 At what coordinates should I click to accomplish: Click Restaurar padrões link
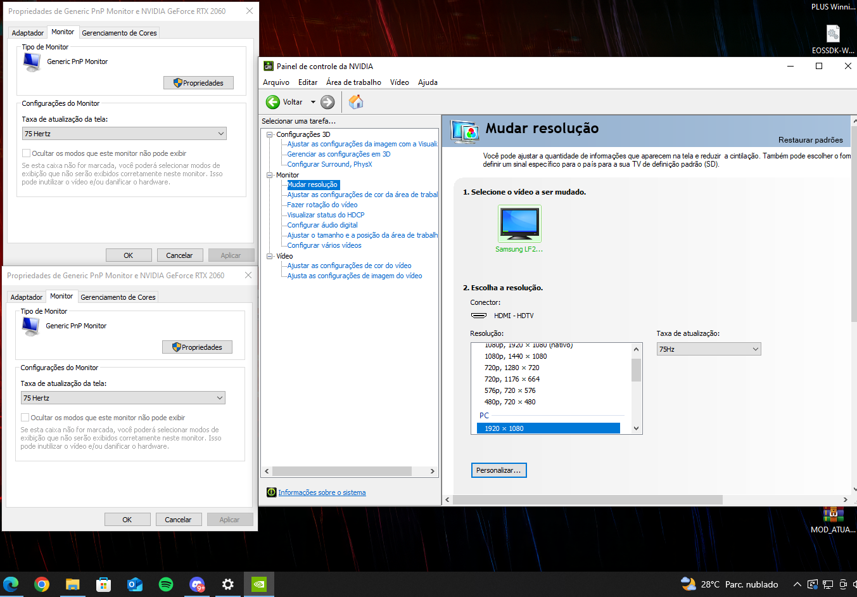[x=811, y=140]
